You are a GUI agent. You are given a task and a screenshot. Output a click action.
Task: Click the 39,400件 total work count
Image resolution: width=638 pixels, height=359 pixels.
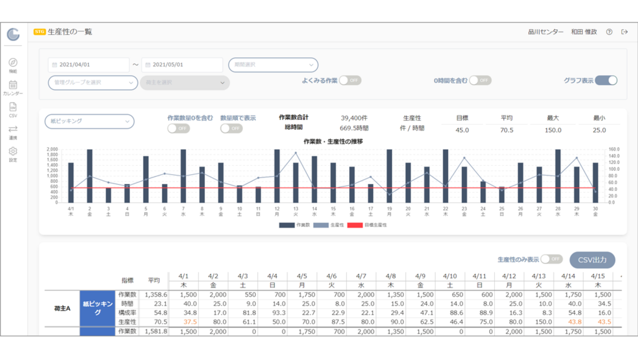click(354, 118)
